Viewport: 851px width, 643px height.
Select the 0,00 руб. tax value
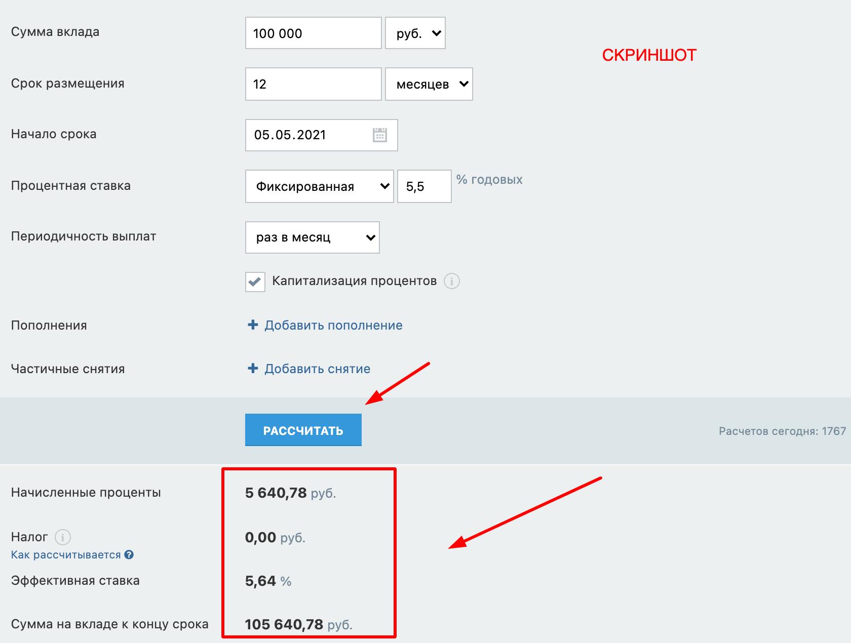point(276,537)
